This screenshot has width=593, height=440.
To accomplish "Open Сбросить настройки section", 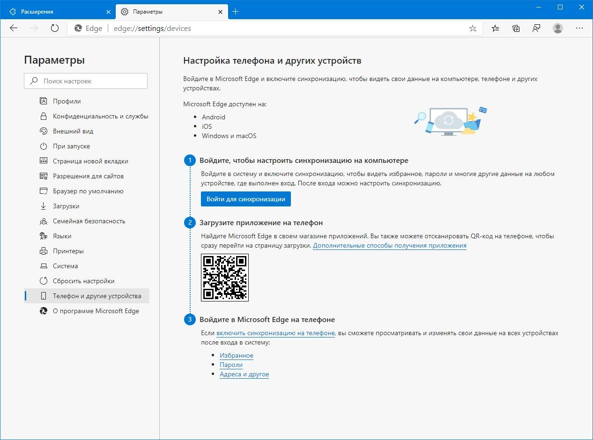I will 84,281.
